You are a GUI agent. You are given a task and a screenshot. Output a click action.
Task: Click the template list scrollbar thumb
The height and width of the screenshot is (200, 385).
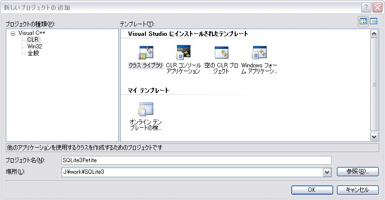[374, 84]
